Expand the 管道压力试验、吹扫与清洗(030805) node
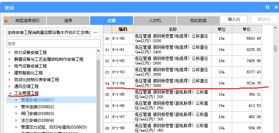This screenshot has width=279, height=133. pos(16,127)
